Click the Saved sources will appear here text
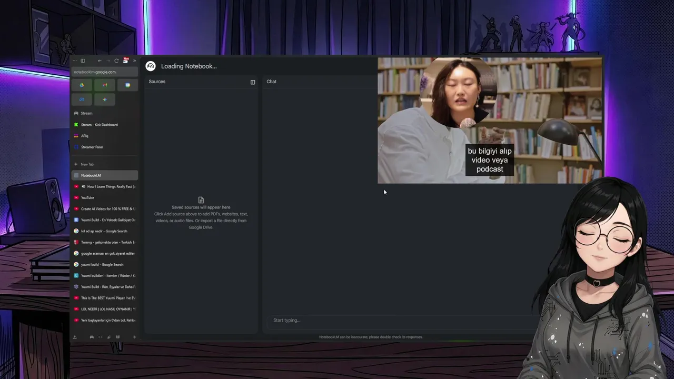 [x=201, y=207]
